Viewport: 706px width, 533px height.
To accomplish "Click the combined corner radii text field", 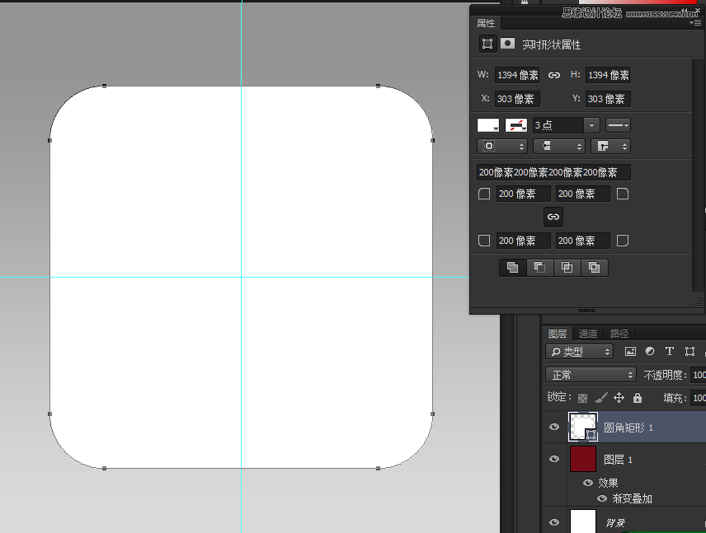I will click(553, 172).
